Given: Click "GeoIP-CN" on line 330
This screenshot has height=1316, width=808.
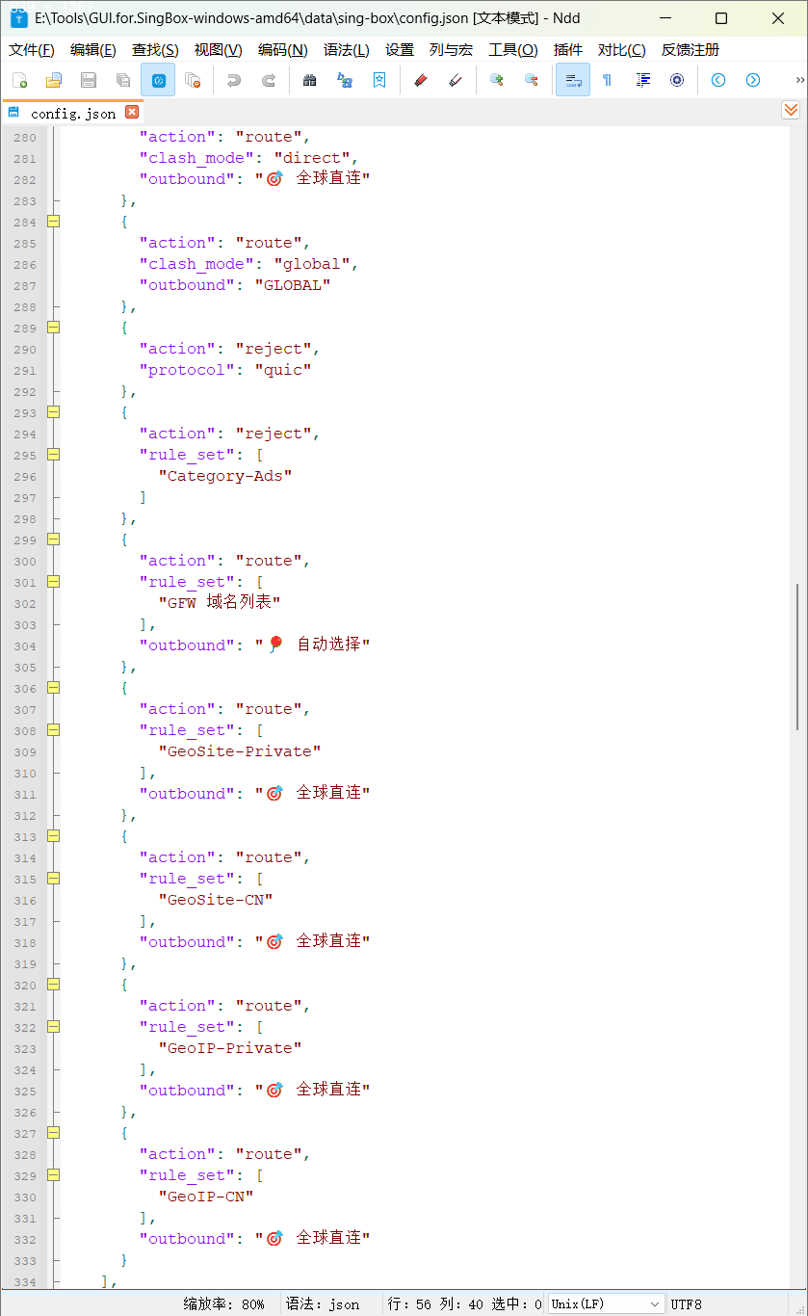Looking at the screenshot, I should click(206, 1197).
